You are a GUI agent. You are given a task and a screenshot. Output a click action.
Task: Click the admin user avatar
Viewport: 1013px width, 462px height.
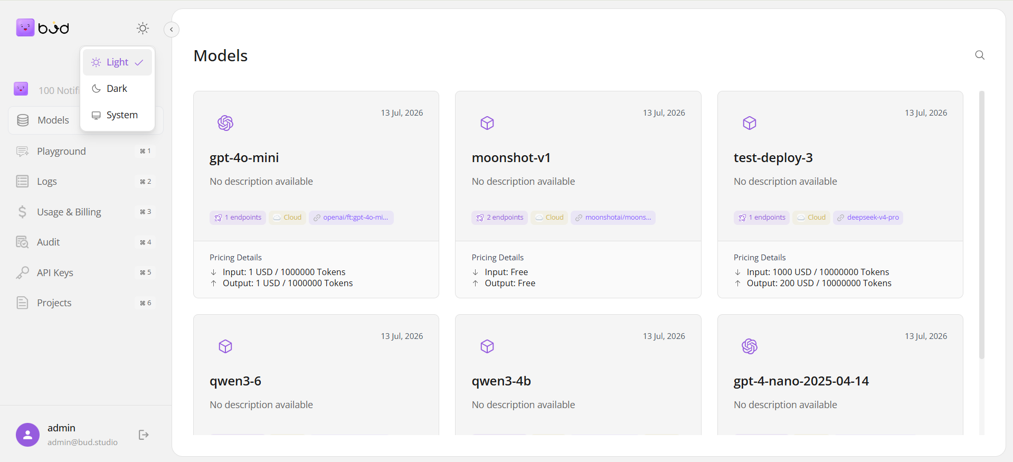(27, 435)
